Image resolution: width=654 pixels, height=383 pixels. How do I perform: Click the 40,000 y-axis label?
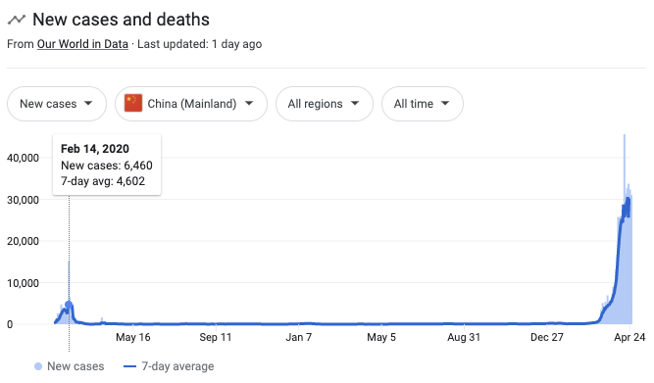(23, 158)
